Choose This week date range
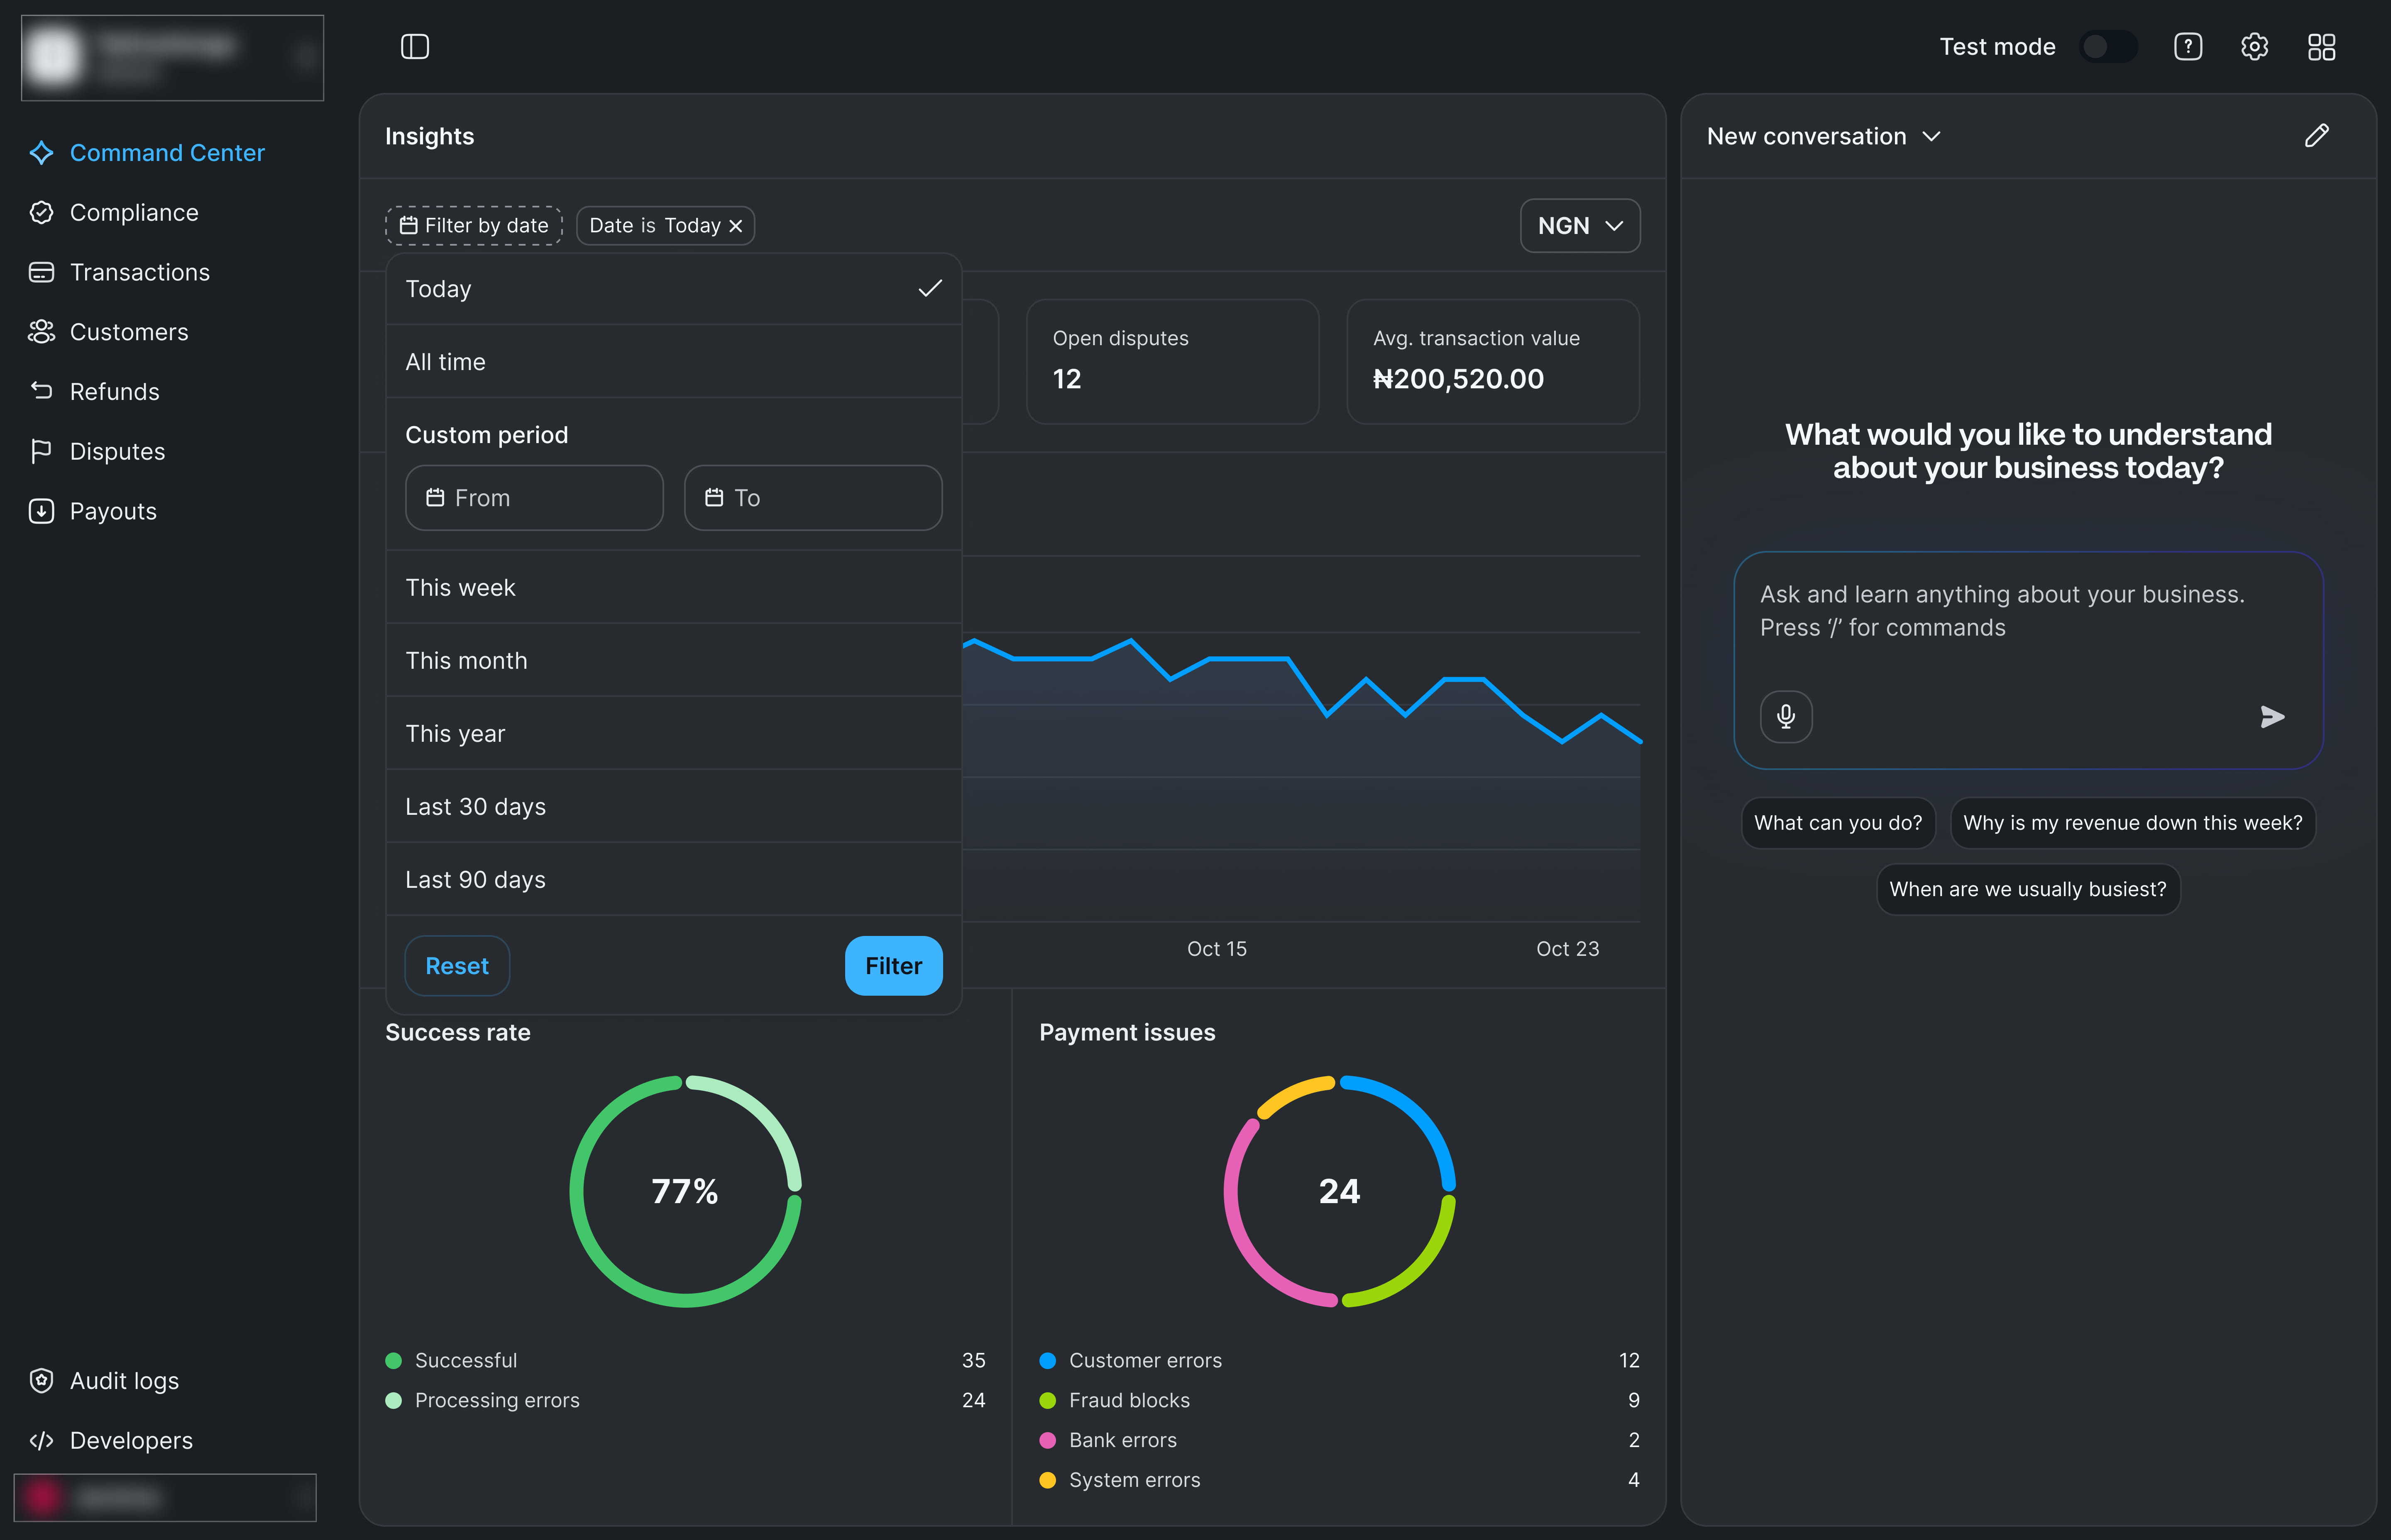Screen dimensions: 2391x1540 tap(674, 588)
